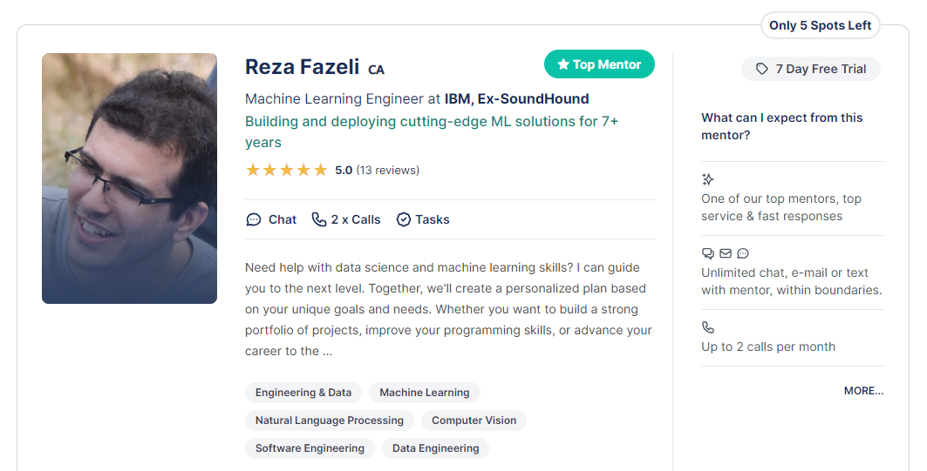
Task: Choose the Natural Language Processing tag
Action: click(330, 421)
